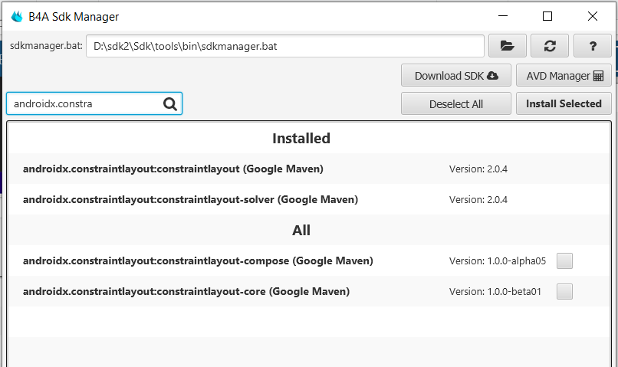Check the constraintlayout-compose checkbox
The height and width of the screenshot is (367, 618).
[564, 261]
